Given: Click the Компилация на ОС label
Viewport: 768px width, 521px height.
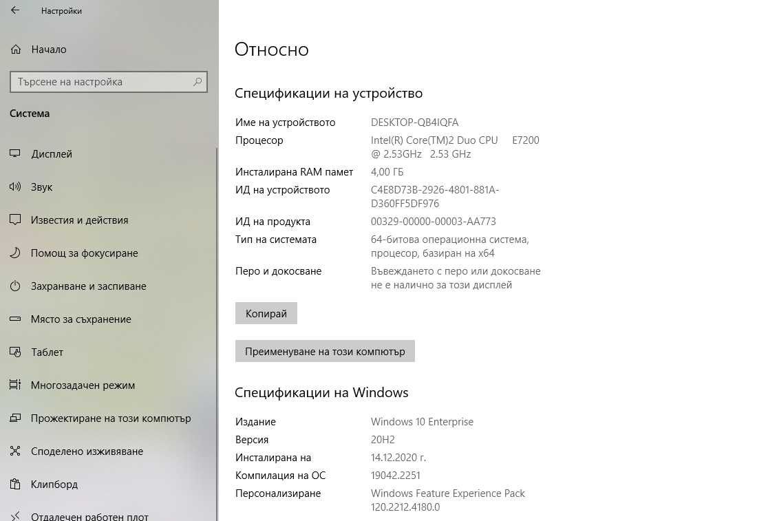Looking at the screenshot, I should pos(280,476).
